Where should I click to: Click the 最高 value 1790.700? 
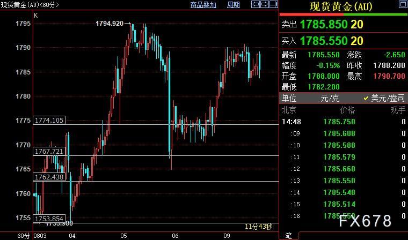coord(389,76)
